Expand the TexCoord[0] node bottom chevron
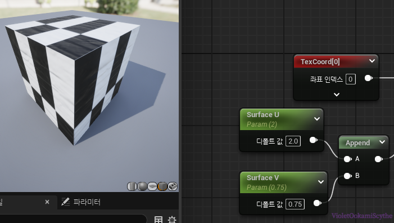 [x=337, y=95]
